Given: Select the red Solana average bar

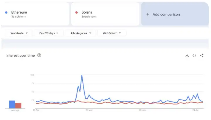Looking at the screenshot, I should pyautogui.click(x=18, y=105).
